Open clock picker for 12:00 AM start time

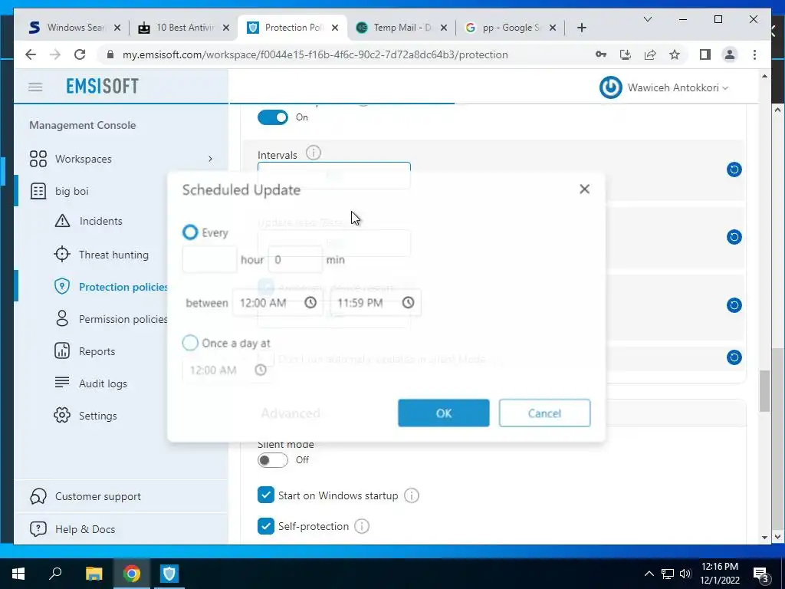310,302
